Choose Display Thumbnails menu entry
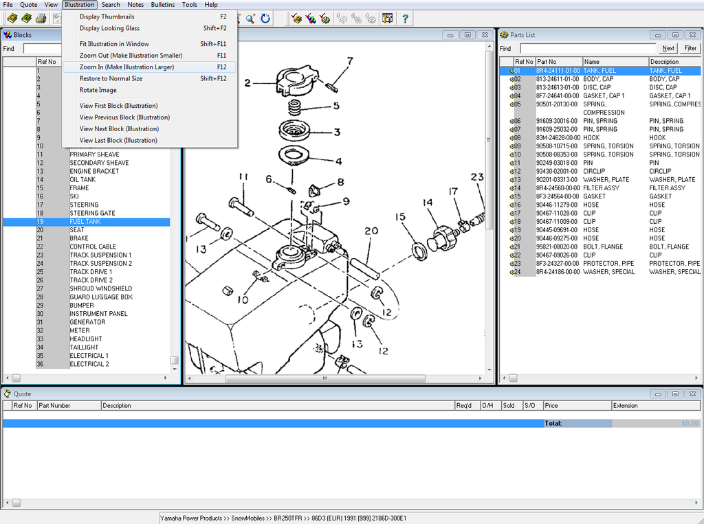Viewport: 704px width, 524px height. pos(107,16)
